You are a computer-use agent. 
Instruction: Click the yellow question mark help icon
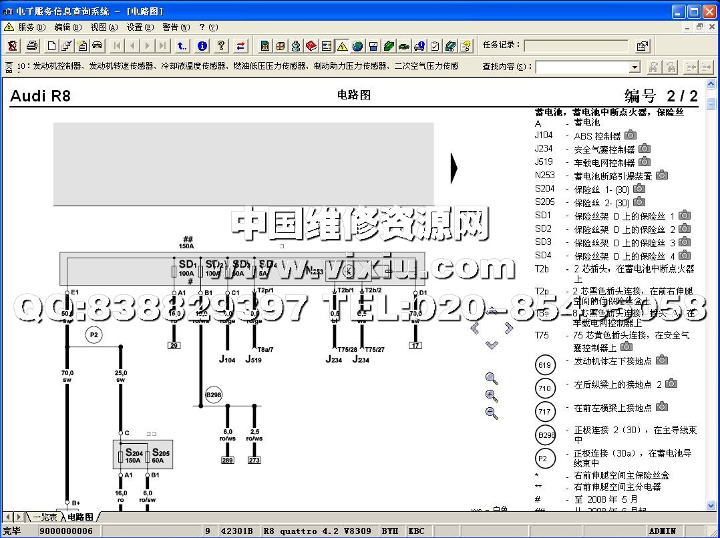(x=221, y=45)
